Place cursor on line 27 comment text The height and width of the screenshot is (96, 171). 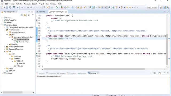pos(59,38)
